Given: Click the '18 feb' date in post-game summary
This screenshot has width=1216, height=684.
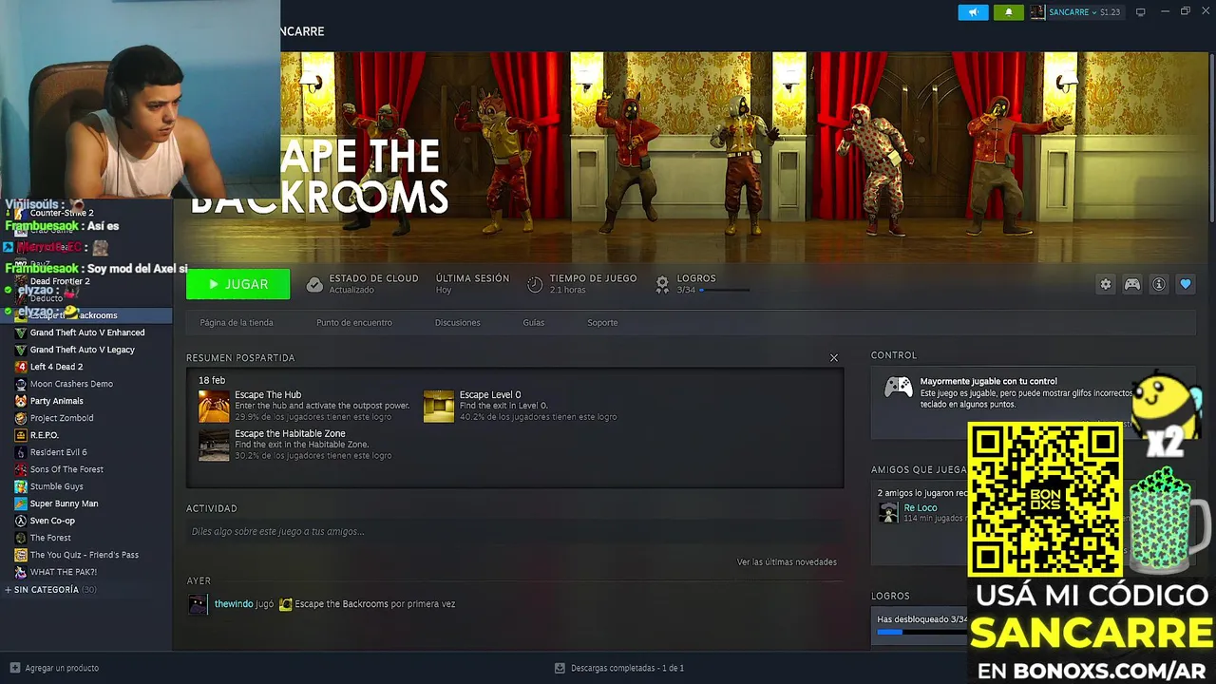Looking at the screenshot, I should click(x=212, y=380).
